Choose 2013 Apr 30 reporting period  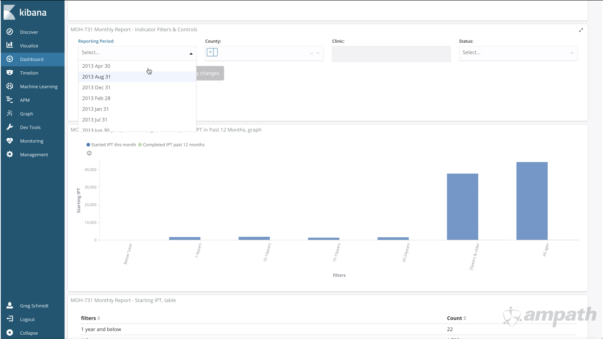coord(137,66)
